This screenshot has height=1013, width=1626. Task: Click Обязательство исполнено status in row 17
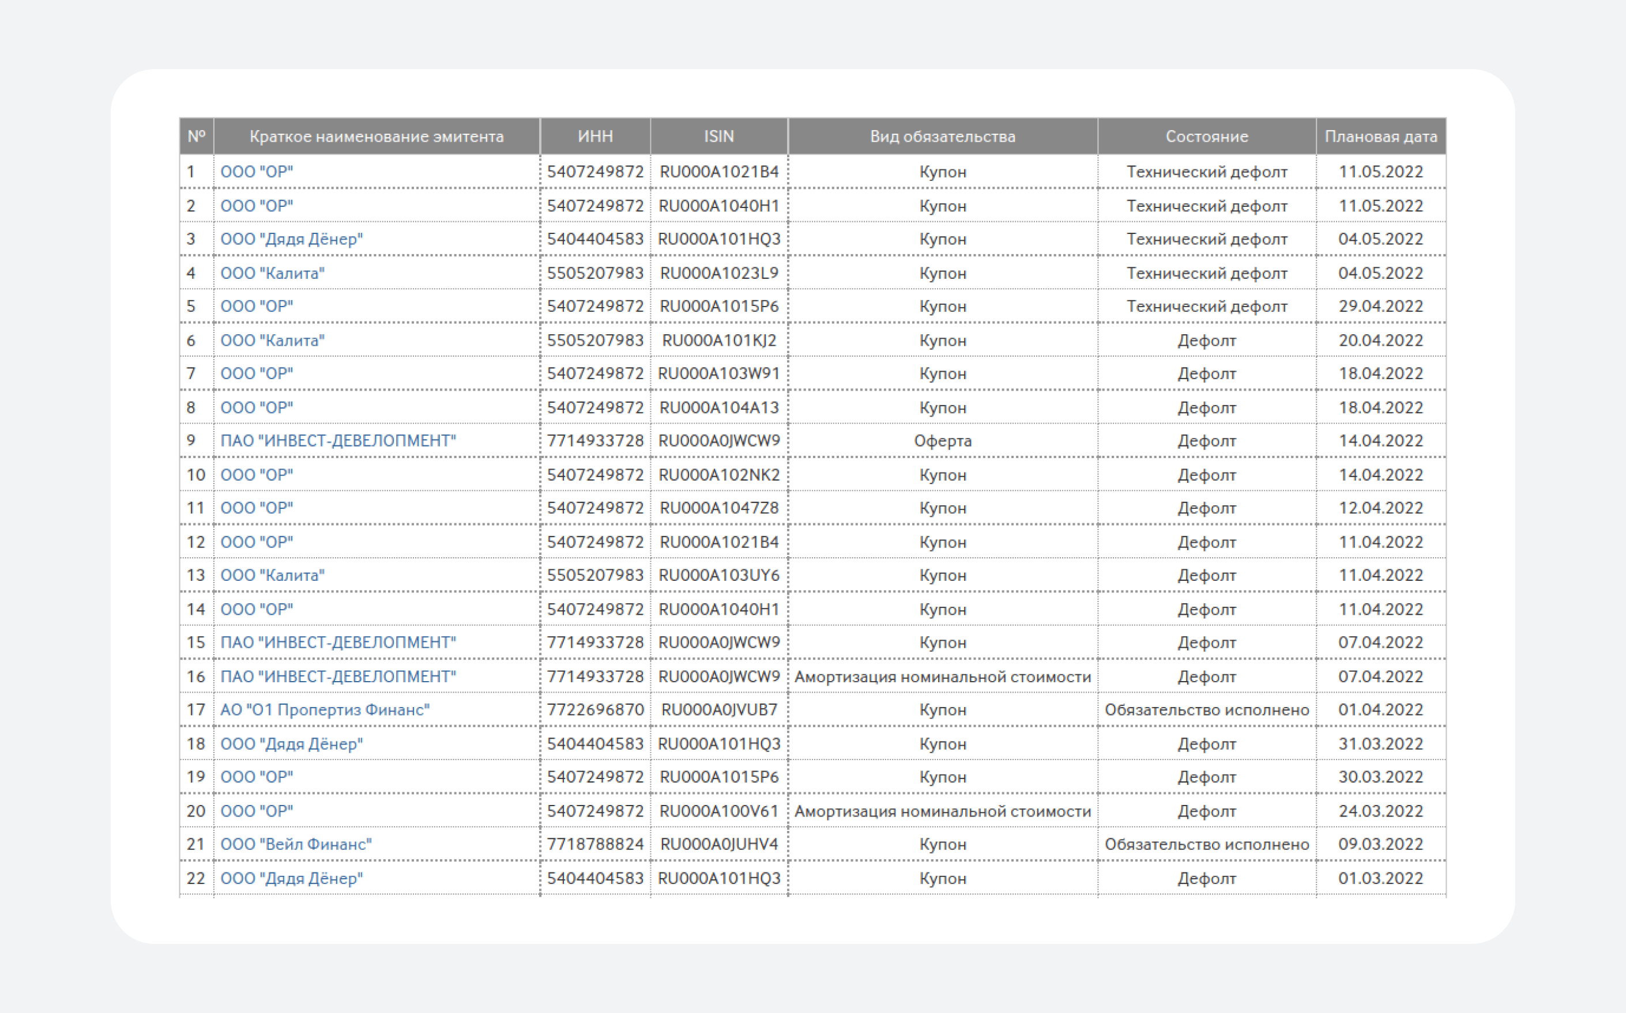coord(1206,709)
